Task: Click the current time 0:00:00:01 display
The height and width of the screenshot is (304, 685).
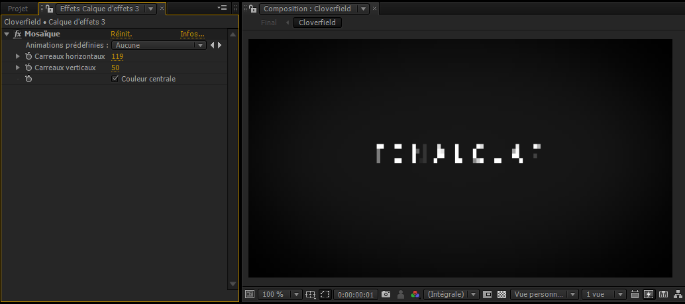Action: click(356, 295)
